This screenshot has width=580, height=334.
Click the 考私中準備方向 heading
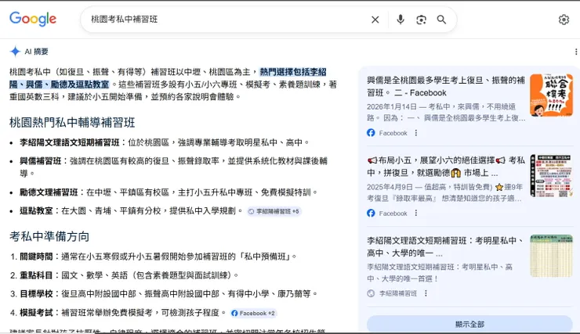click(49, 236)
